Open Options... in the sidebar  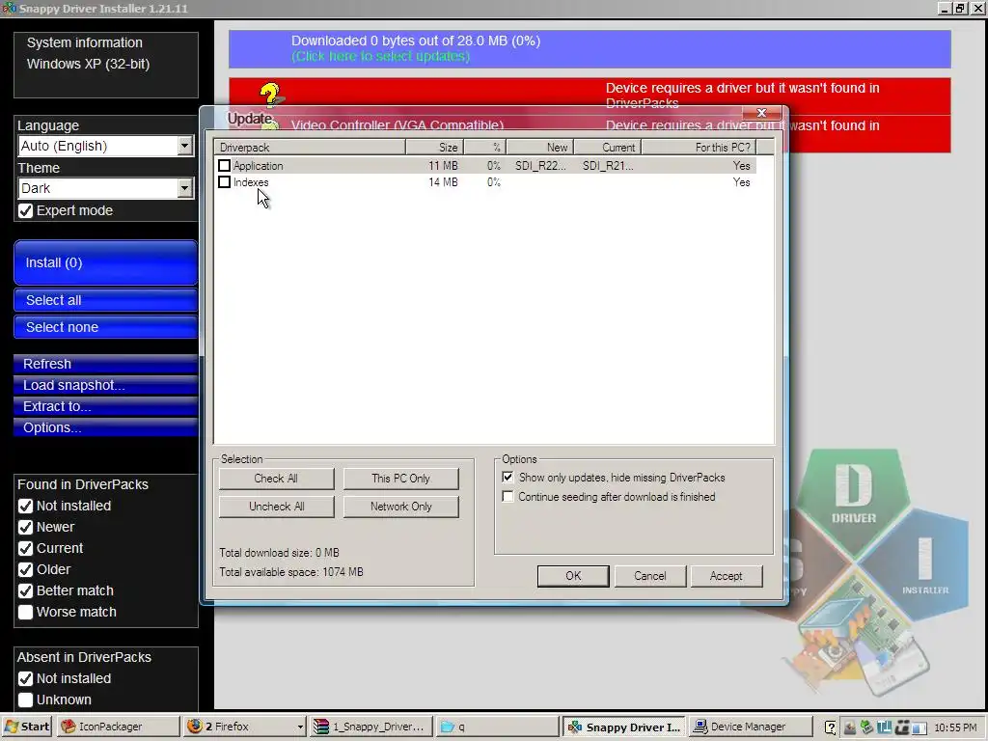[106, 427]
